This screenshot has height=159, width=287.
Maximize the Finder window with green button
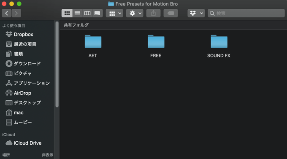tap(19, 4)
